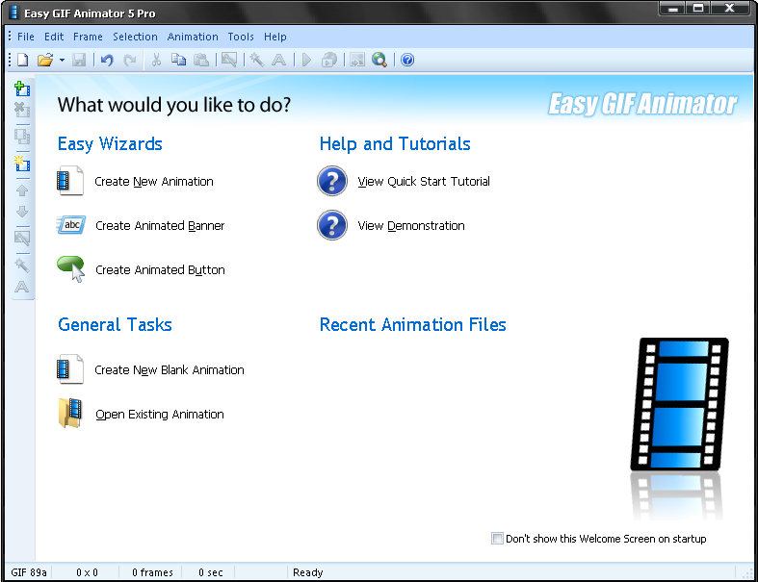The width and height of the screenshot is (758, 582).
Task: Click the folder filmstrip icon for Open Existing
Action: [x=70, y=414]
